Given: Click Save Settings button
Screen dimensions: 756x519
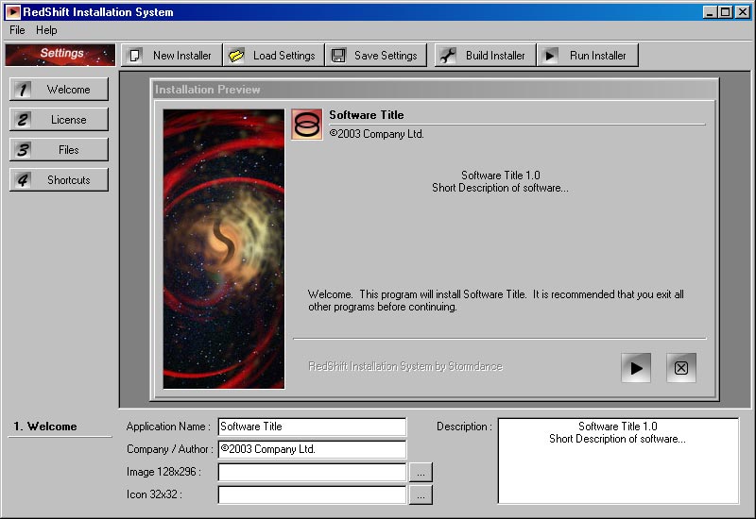Looking at the screenshot, I should point(376,56).
